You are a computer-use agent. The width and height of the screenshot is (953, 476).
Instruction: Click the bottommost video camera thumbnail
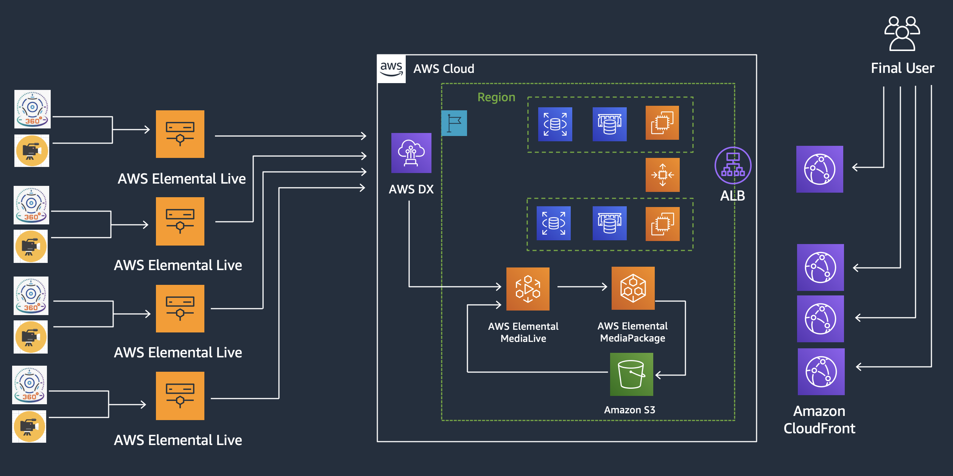(x=29, y=427)
